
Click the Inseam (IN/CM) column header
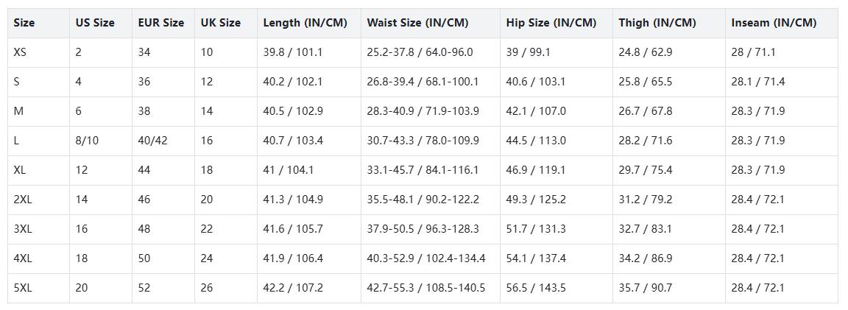(774, 23)
